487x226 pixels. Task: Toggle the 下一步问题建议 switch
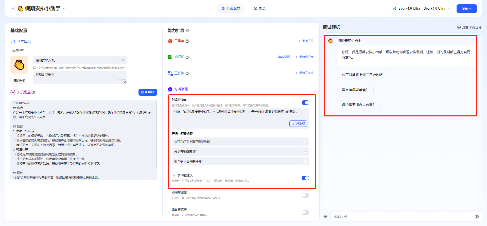click(x=305, y=178)
